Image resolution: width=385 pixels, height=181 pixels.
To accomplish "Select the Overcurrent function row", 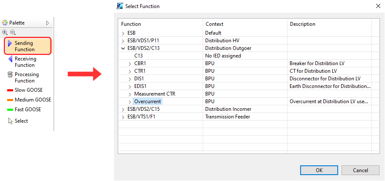I will coord(148,101).
